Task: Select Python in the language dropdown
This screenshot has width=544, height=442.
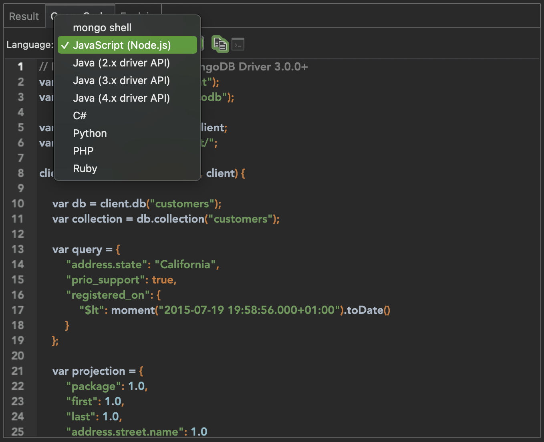Action: 90,133
